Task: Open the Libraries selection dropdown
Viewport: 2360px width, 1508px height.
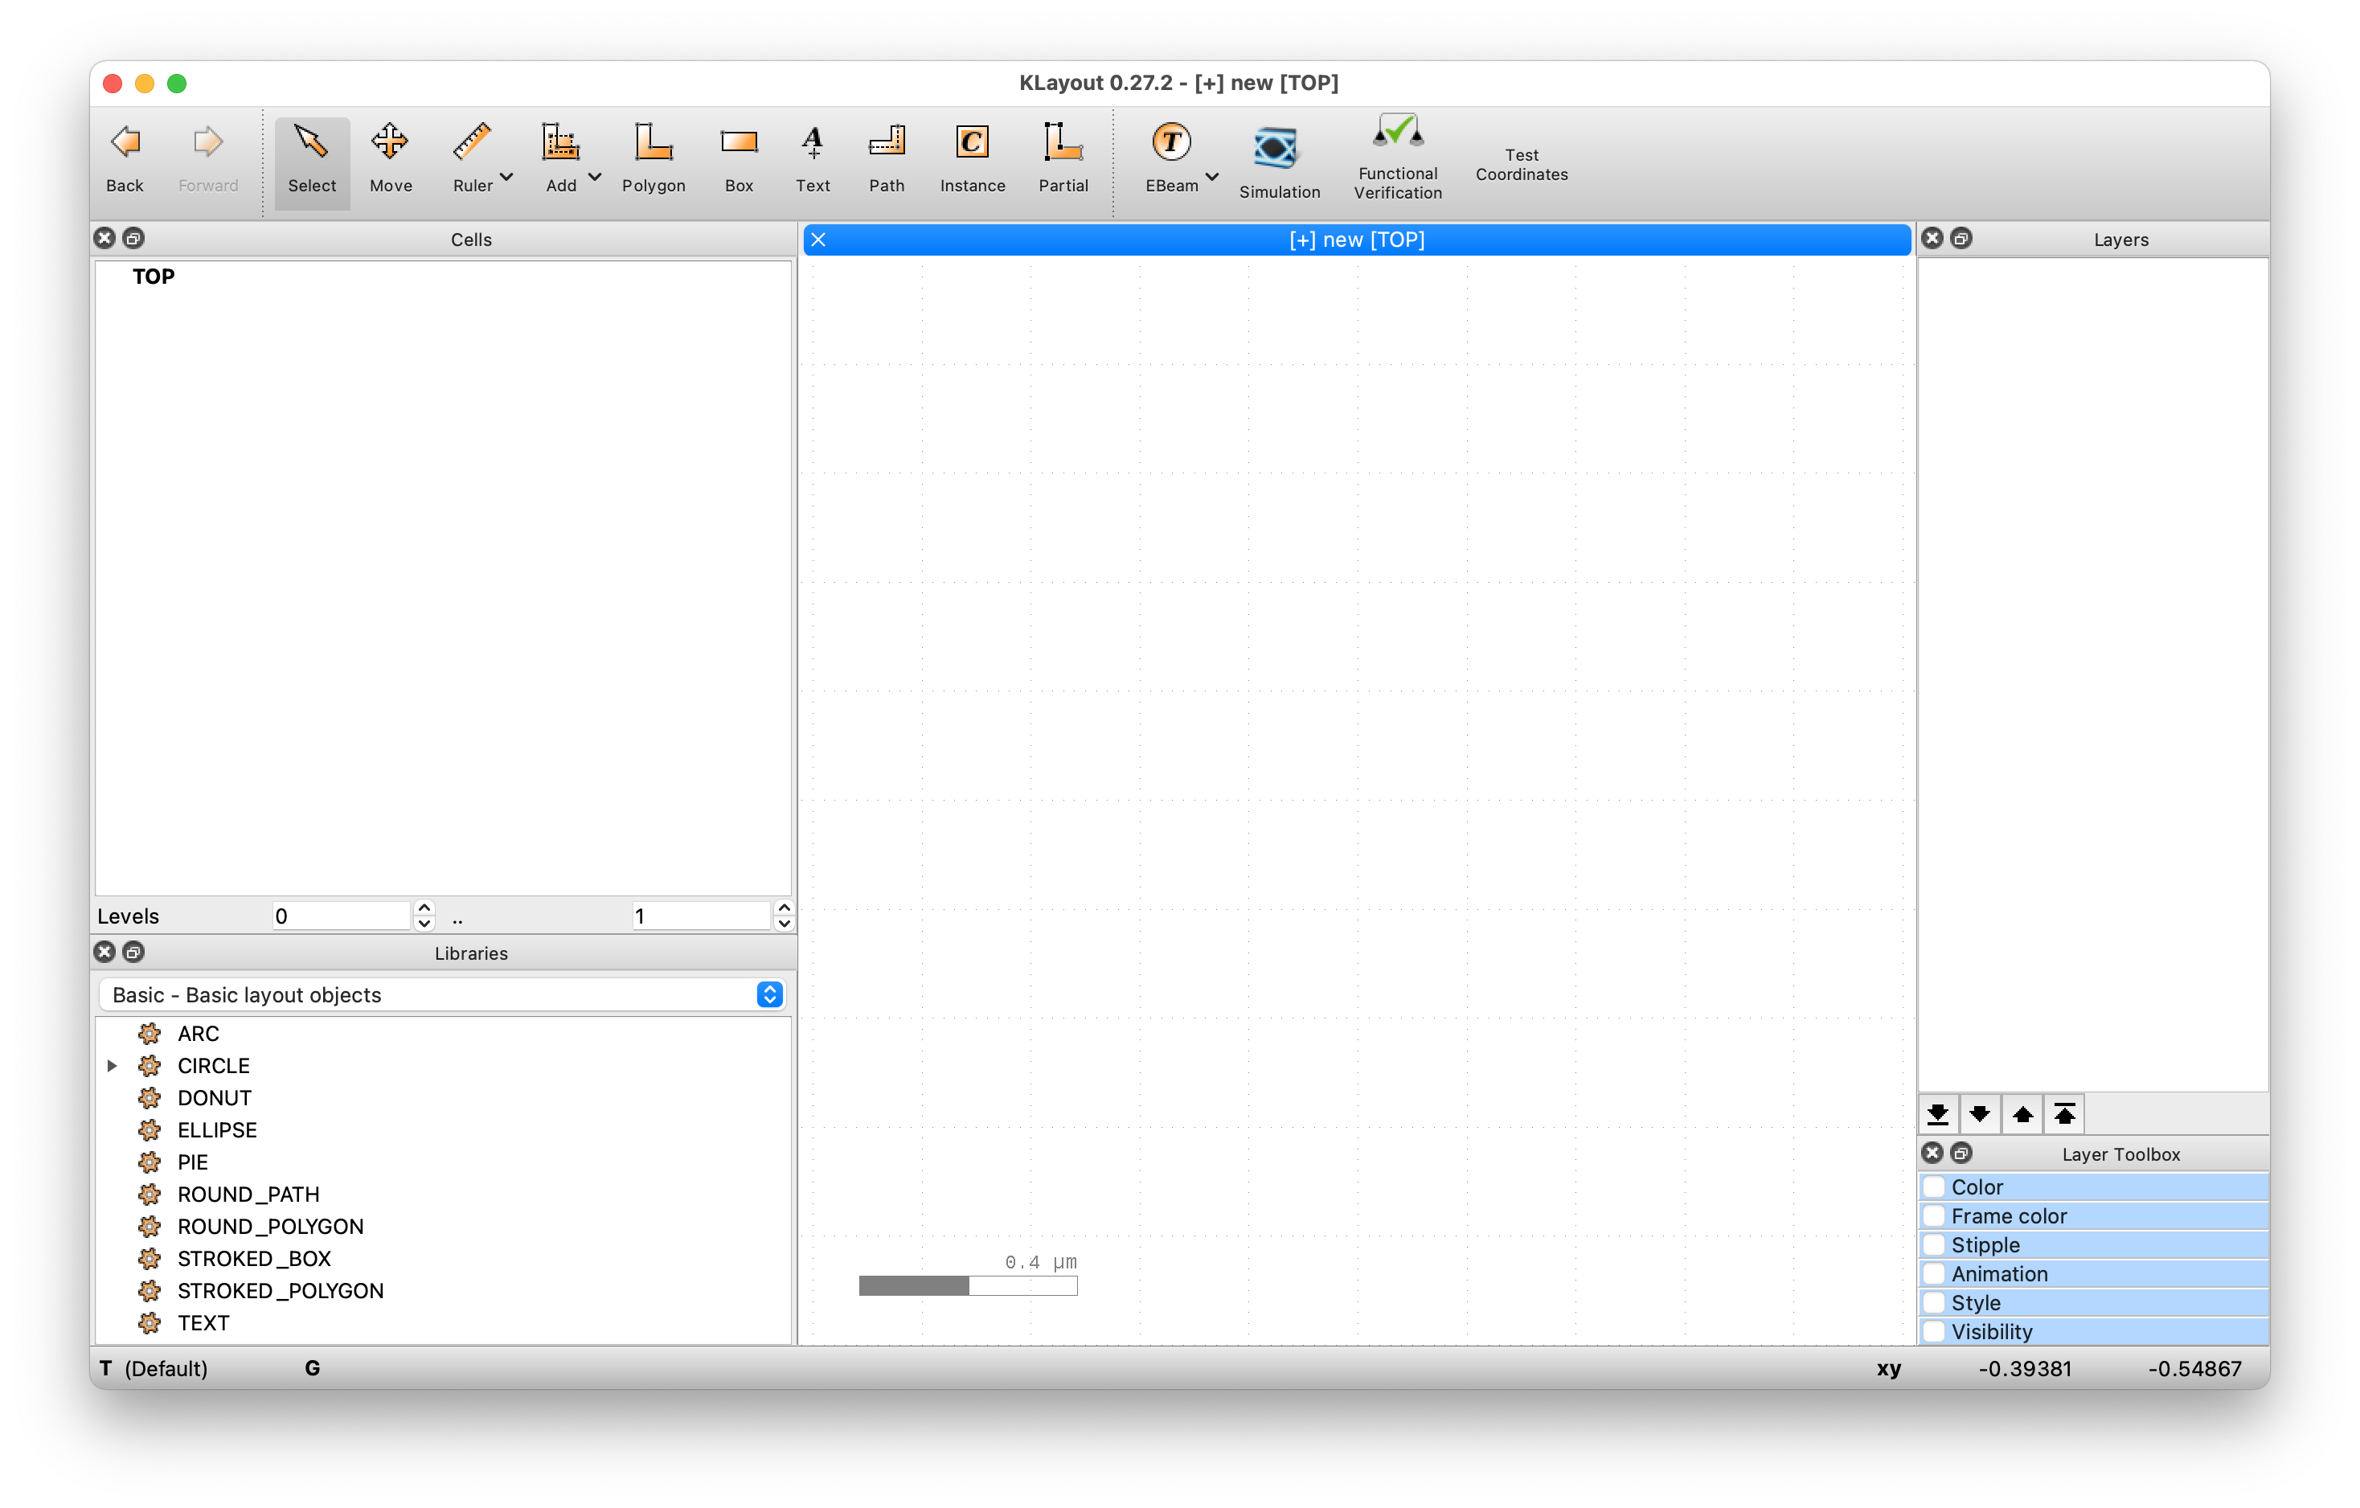Action: pos(770,994)
